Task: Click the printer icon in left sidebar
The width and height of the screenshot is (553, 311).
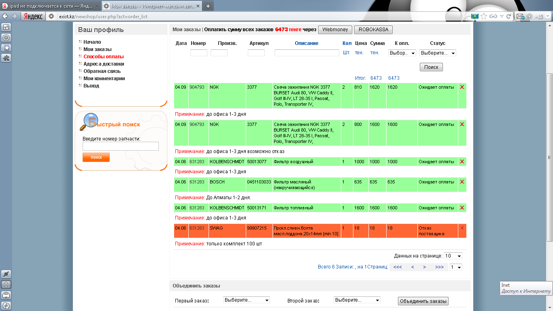Action: coord(6,295)
